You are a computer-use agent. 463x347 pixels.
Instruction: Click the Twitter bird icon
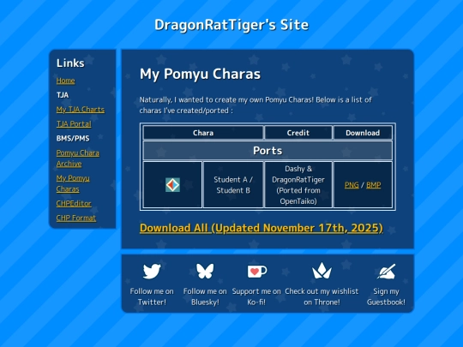pos(152,271)
